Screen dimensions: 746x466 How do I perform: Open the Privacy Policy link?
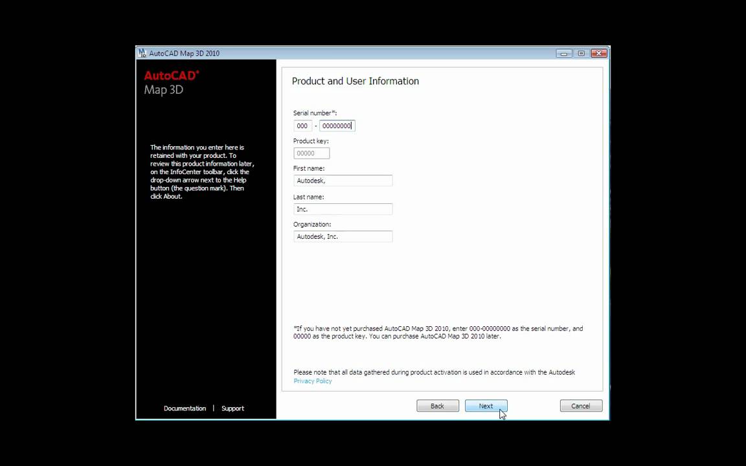pos(313,381)
